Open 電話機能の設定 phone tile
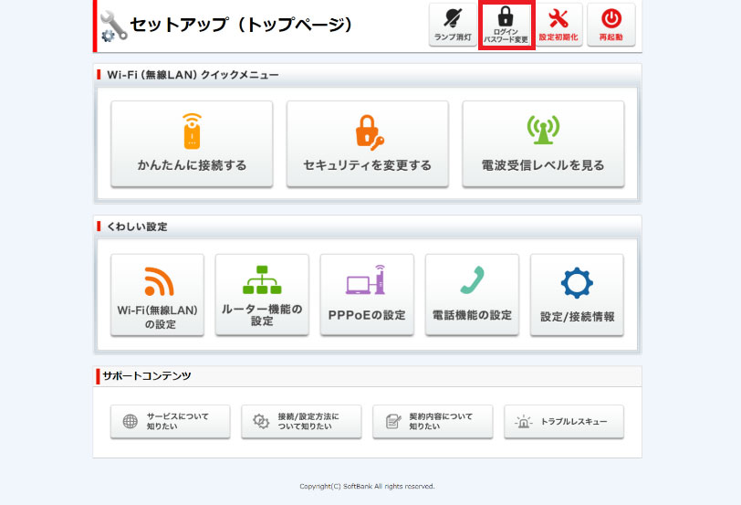The image size is (741, 505). tap(472, 294)
